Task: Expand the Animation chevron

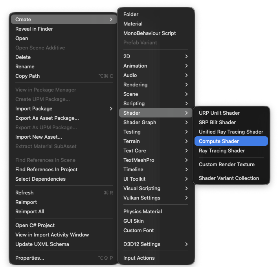Action: point(186,66)
